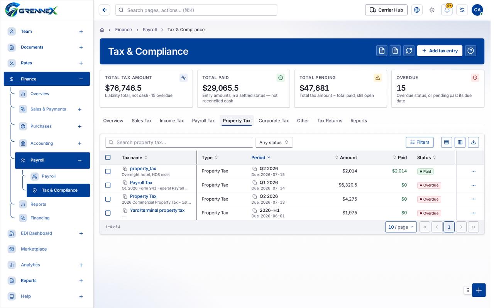Open the Tax Returns tab
The image size is (494, 308).
tap(330, 121)
